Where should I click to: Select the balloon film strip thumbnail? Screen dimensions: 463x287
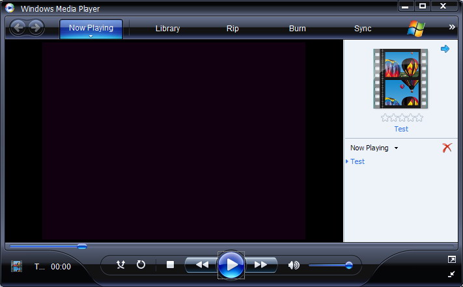click(400, 79)
